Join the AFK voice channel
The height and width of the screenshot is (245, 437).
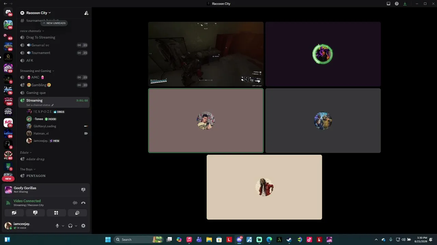(54, 60)
